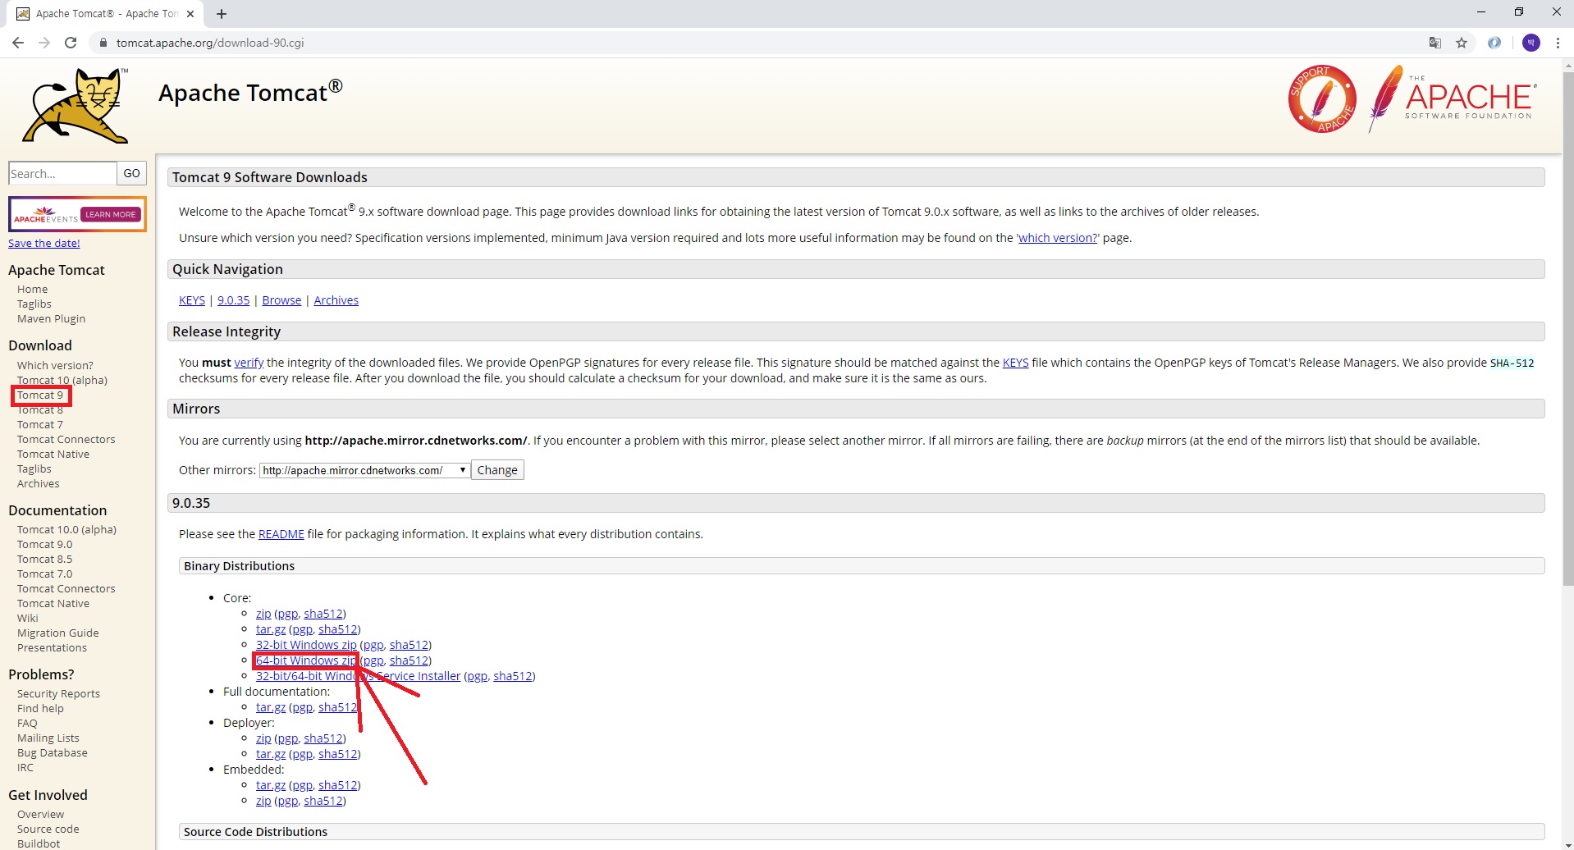
Task: Click the Tomcat cat logo
Action: [x=76, y=105]
